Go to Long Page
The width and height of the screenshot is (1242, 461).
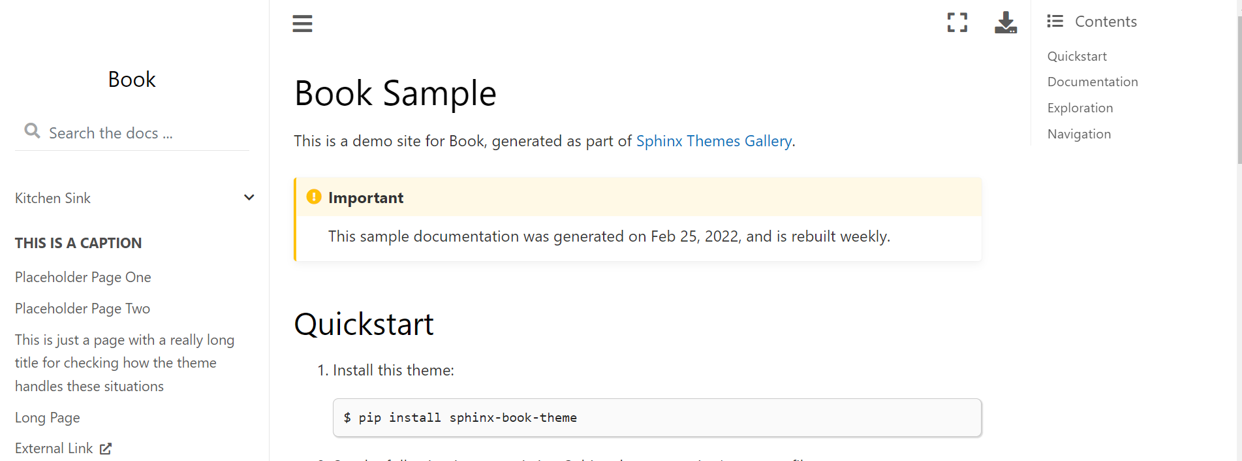(48, 418)
